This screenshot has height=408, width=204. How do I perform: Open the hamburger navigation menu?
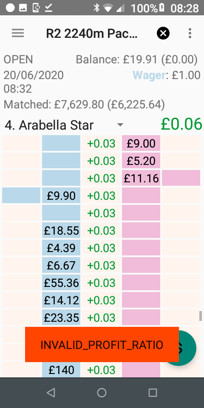pos(18,33)
